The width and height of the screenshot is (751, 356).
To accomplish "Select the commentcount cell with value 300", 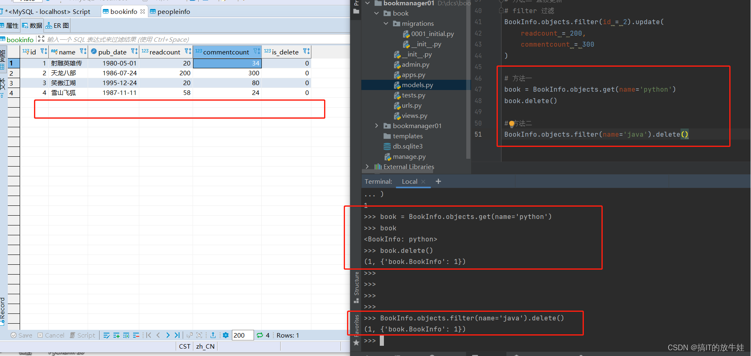I will coord(227,73).
